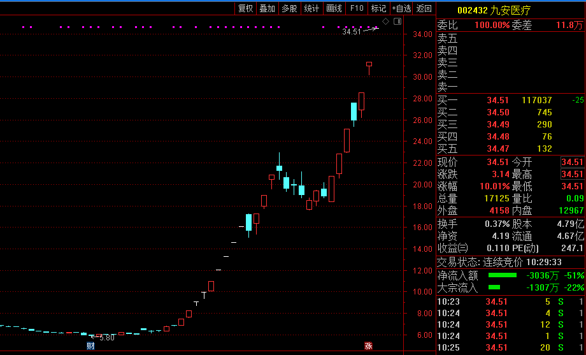586x355 pixels.
Task: Toggle the side panel icon near the price axis
Action: [x=397, y=21]
